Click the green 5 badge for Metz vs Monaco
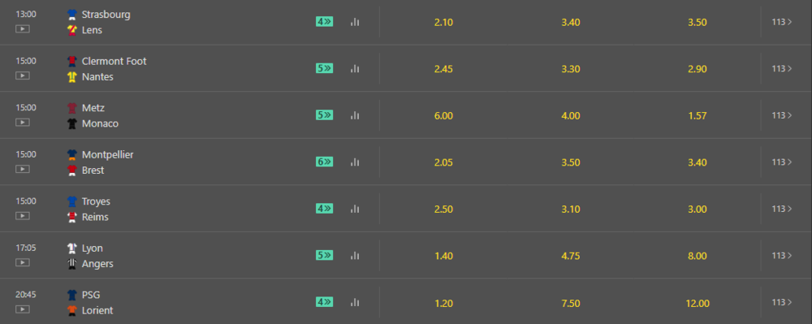This screenshot has width=812, height=324. point(324,114)
